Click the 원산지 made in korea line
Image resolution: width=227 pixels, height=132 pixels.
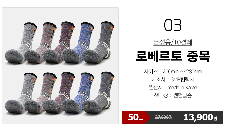(173, 87)
